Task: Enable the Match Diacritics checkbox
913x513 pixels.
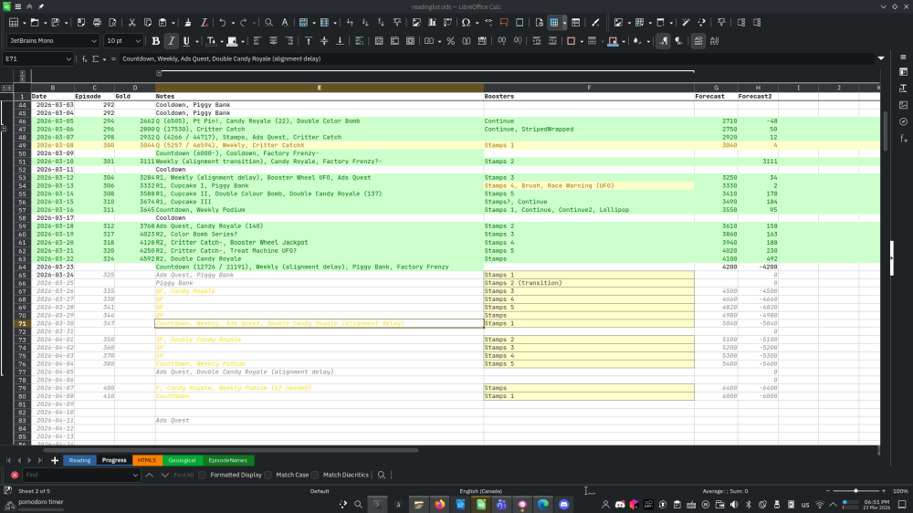Action: click(x=315, y=476)
